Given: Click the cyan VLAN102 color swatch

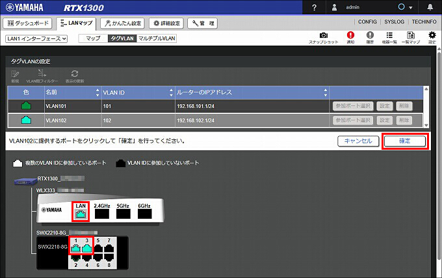Looking at the screenshot, I should (26, 120).
